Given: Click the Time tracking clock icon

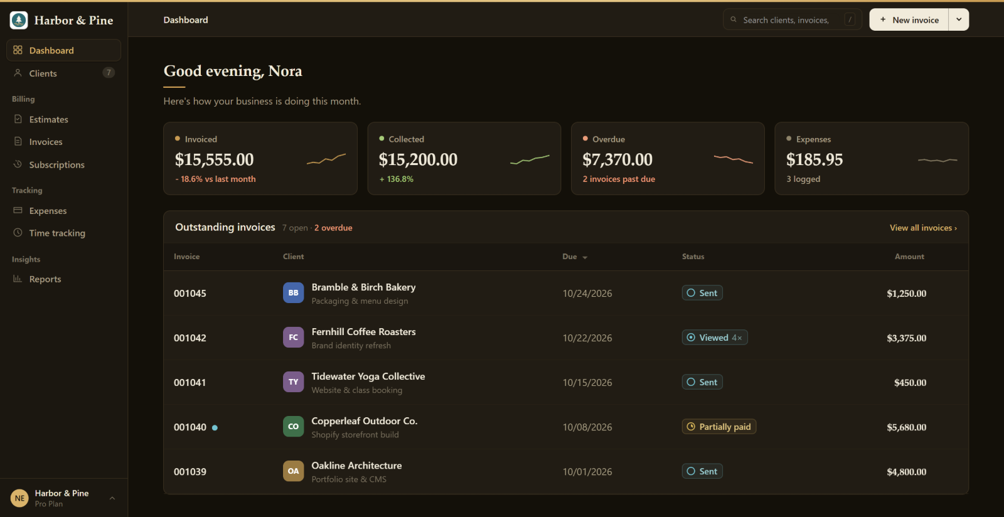Looking at the screenshot, I should coord(18,233).
